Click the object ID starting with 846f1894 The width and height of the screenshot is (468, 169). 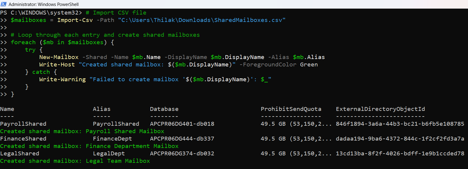(400, 124)
